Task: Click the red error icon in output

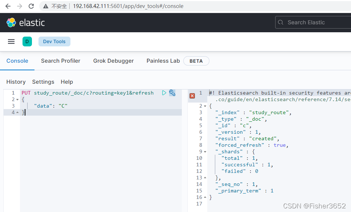Action: 192,96
